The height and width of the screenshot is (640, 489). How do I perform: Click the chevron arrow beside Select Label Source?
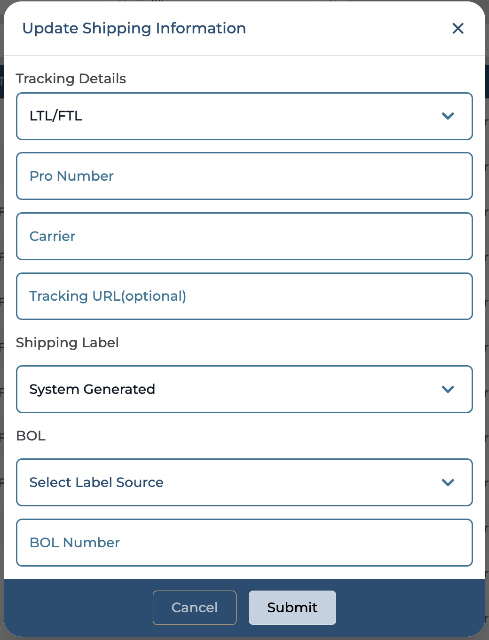[448, 482]
